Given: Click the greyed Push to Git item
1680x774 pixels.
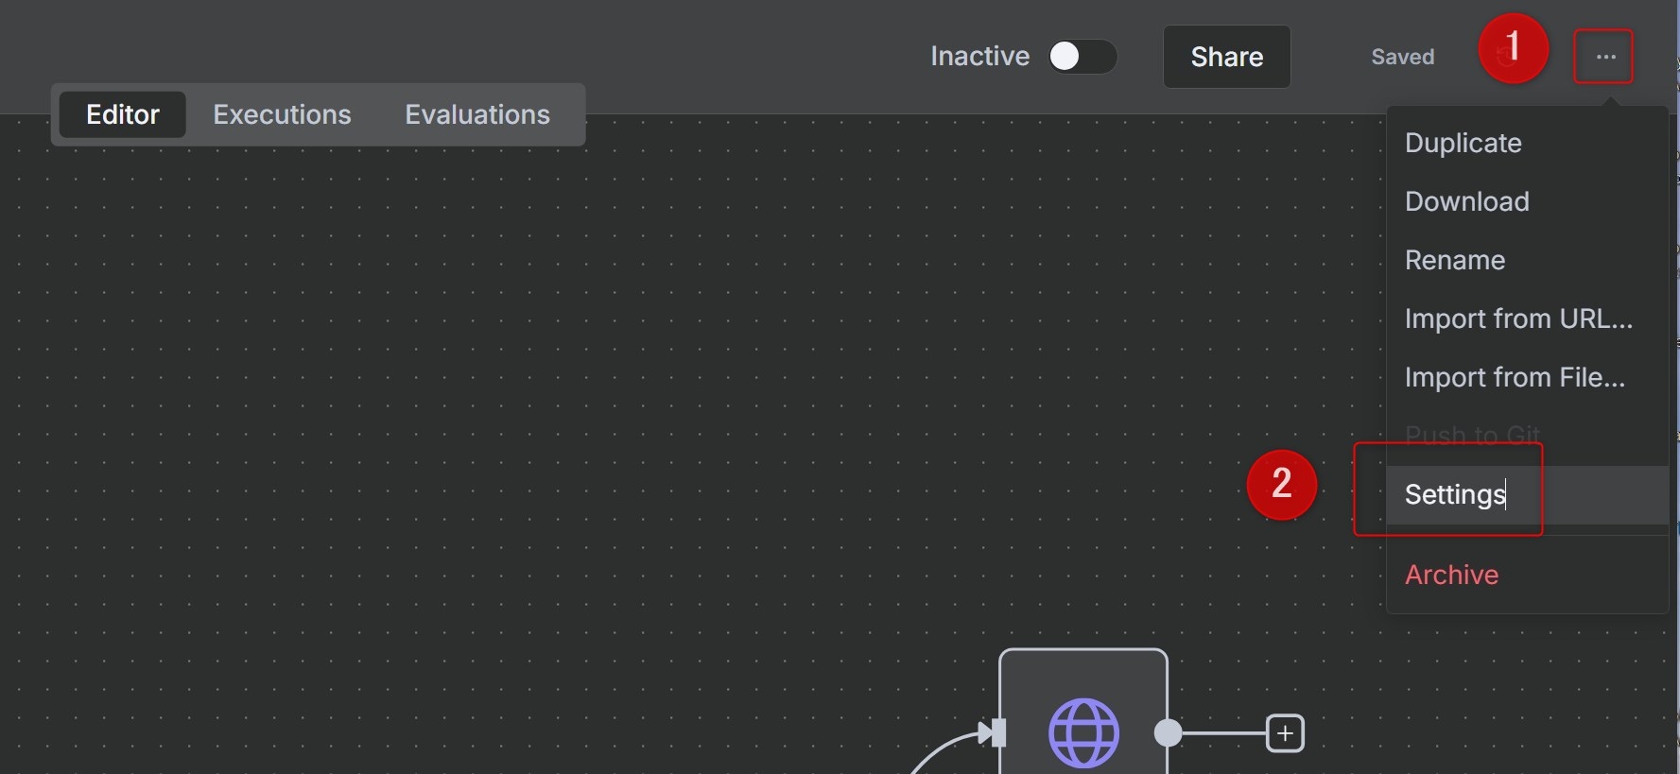Looking at the screenshot, I should (1472, 435).
